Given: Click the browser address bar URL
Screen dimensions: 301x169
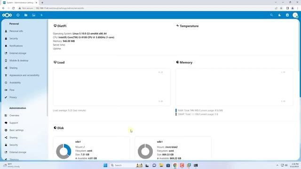Looking at the screenshot, I should [x=60, y=8].
